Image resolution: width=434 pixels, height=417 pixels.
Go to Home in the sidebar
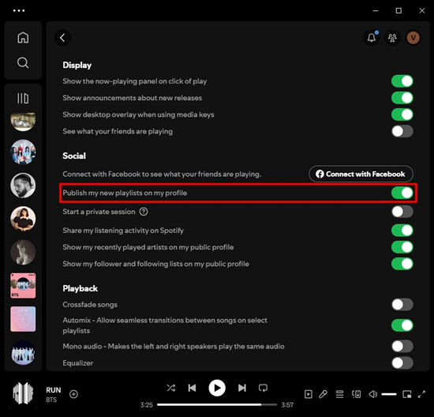[23, 37]
